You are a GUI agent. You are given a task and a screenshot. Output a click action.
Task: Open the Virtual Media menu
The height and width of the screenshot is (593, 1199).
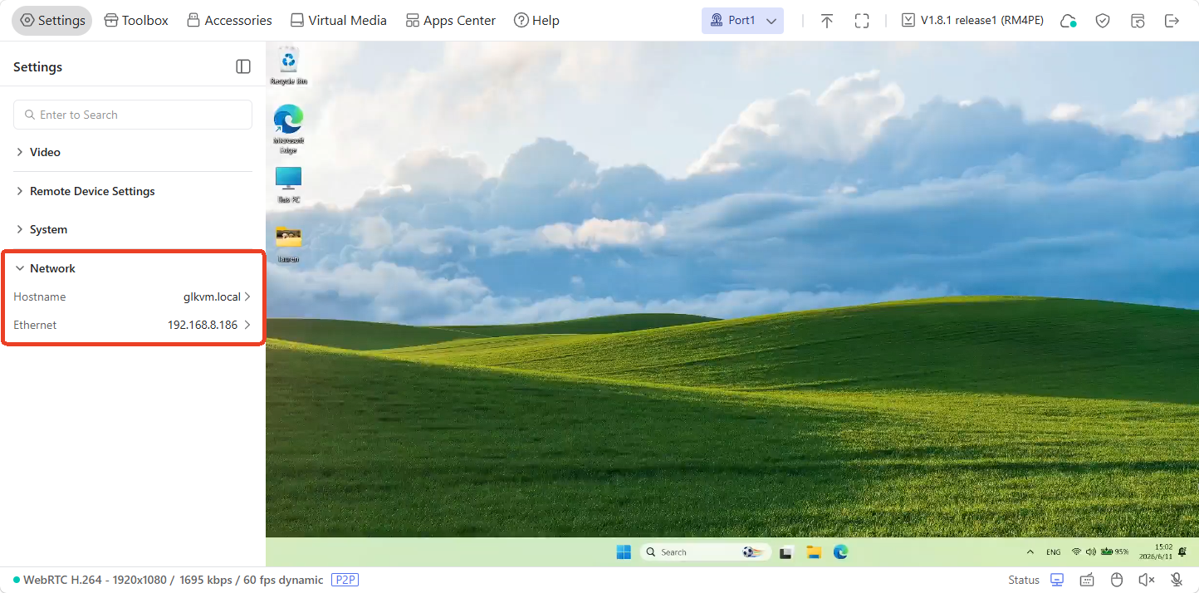pos(339,20)
